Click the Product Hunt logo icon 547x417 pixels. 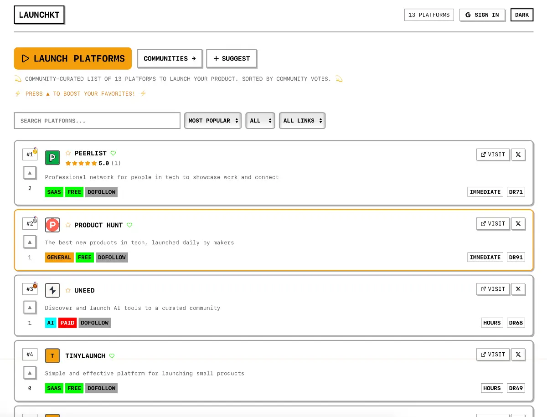click(52, 225)
